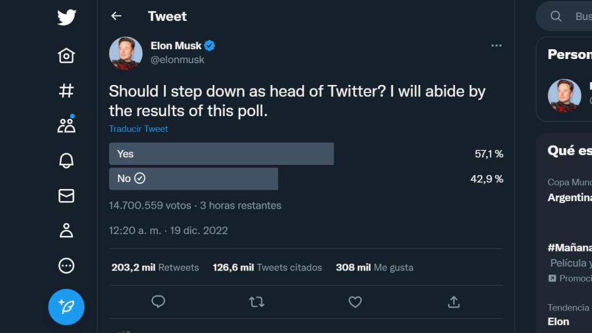The image size is (592, 333).
Task: Vote No in the poll
Action: coord(193,179)
